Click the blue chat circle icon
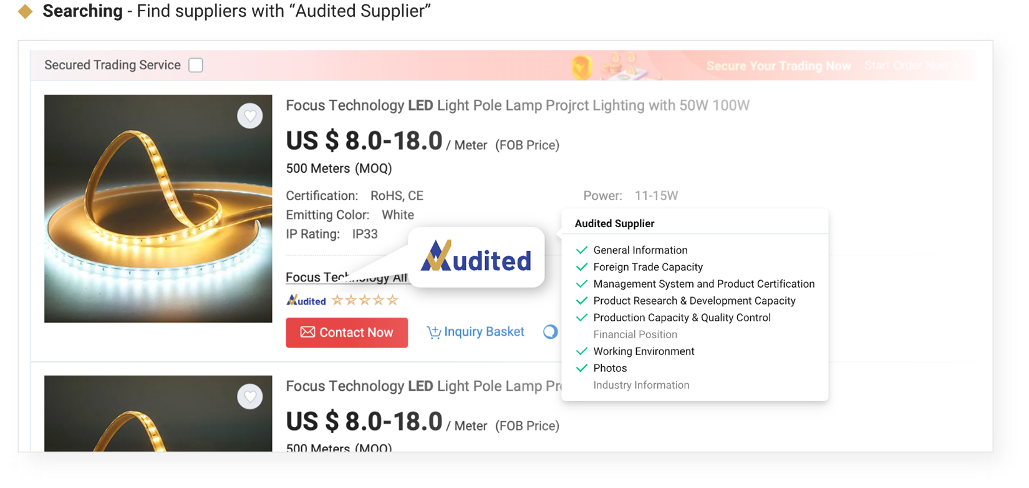 click(550, 332)
